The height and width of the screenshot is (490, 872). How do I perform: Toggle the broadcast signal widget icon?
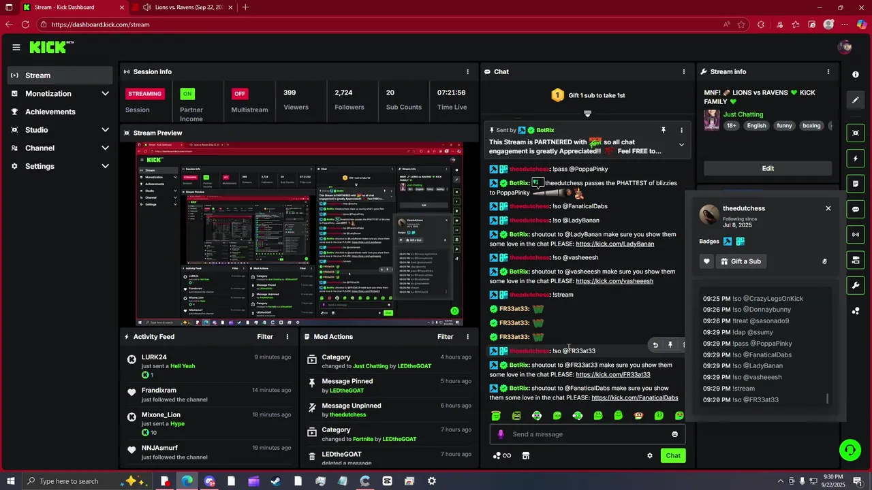tap(856, 235)
